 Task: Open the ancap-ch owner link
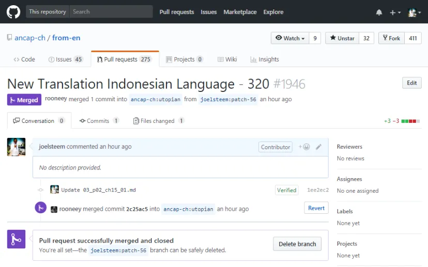pos(30,38)
